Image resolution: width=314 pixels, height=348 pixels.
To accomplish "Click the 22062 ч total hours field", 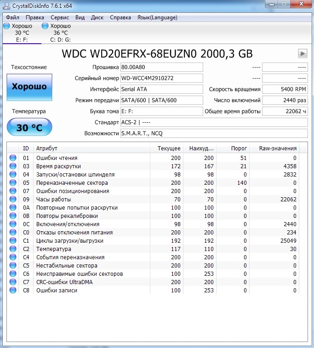I will click(285, 111).
